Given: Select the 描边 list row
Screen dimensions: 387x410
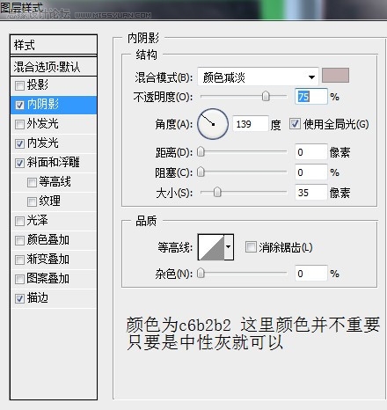Looking at the screenshot, I should click(54, 298).
